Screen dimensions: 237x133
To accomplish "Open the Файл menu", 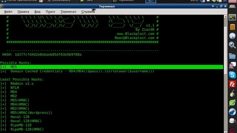I will tap(8, 11).
